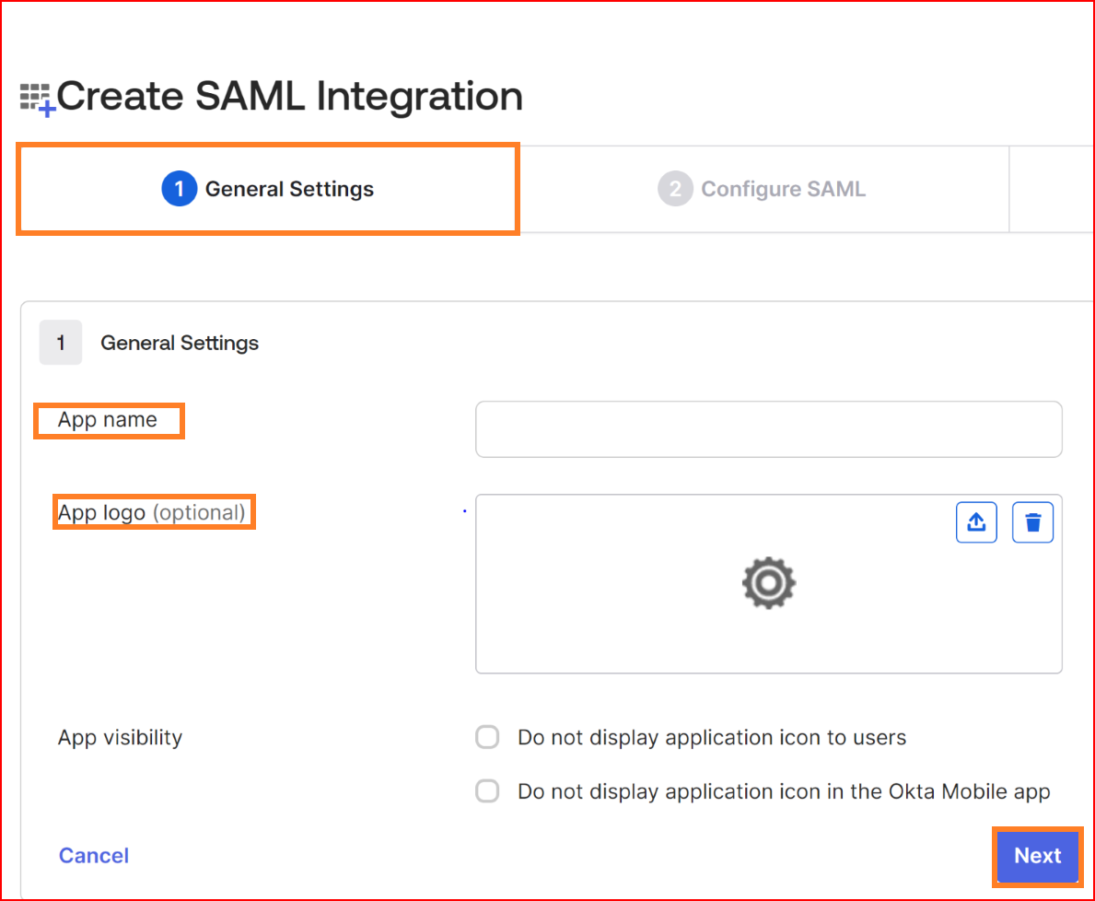The image size is (1095, 901).
Task: Click the "App logo (optional)" label
Action: pos(152,512)
